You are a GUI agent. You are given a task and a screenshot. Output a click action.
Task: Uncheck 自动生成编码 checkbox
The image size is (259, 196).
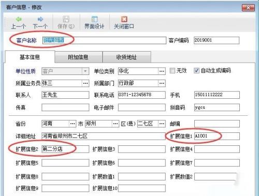(196, 70)
